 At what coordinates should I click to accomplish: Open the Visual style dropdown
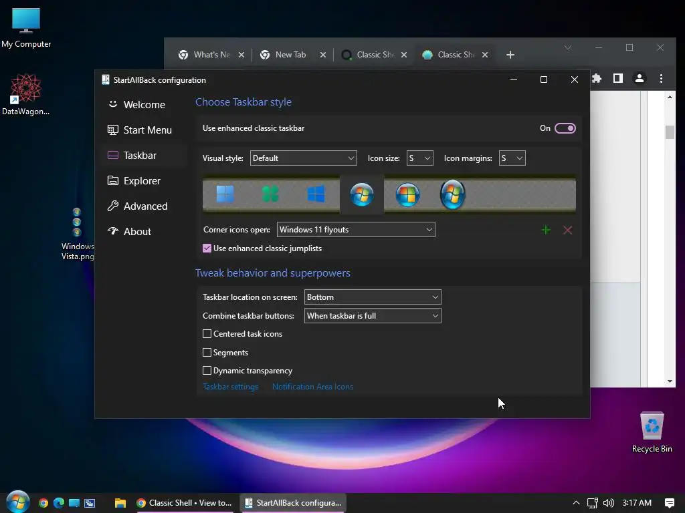tap(303, 158)
